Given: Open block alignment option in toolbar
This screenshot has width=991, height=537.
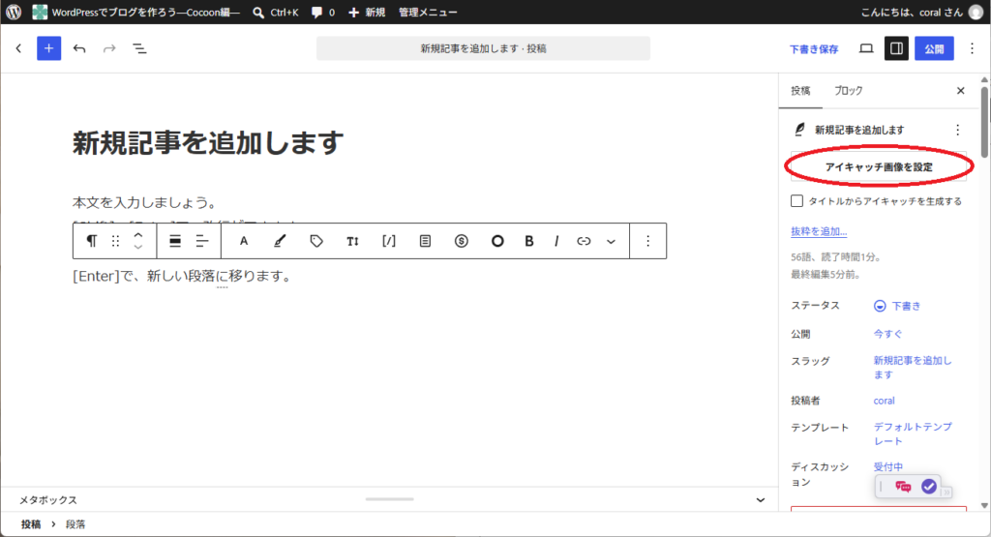Looking at the screenshot, I should (175, 241).
